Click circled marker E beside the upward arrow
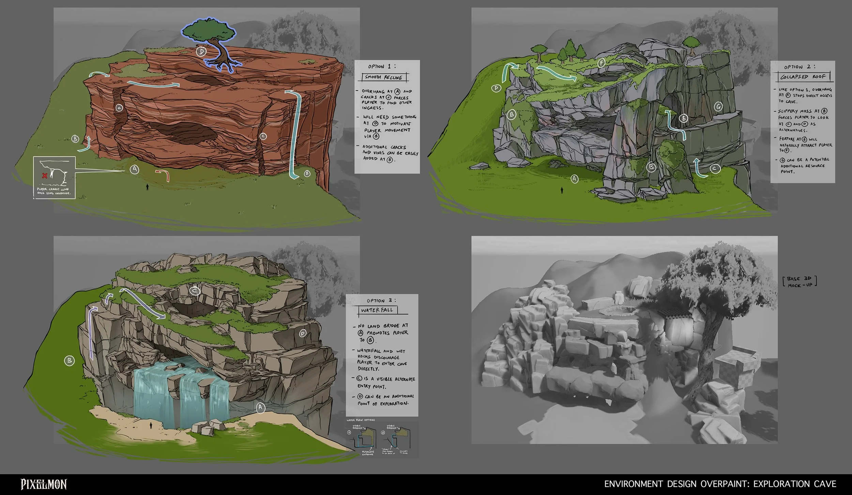The width and height of the screenshot is (852, 495). click(x=683, y=118)
